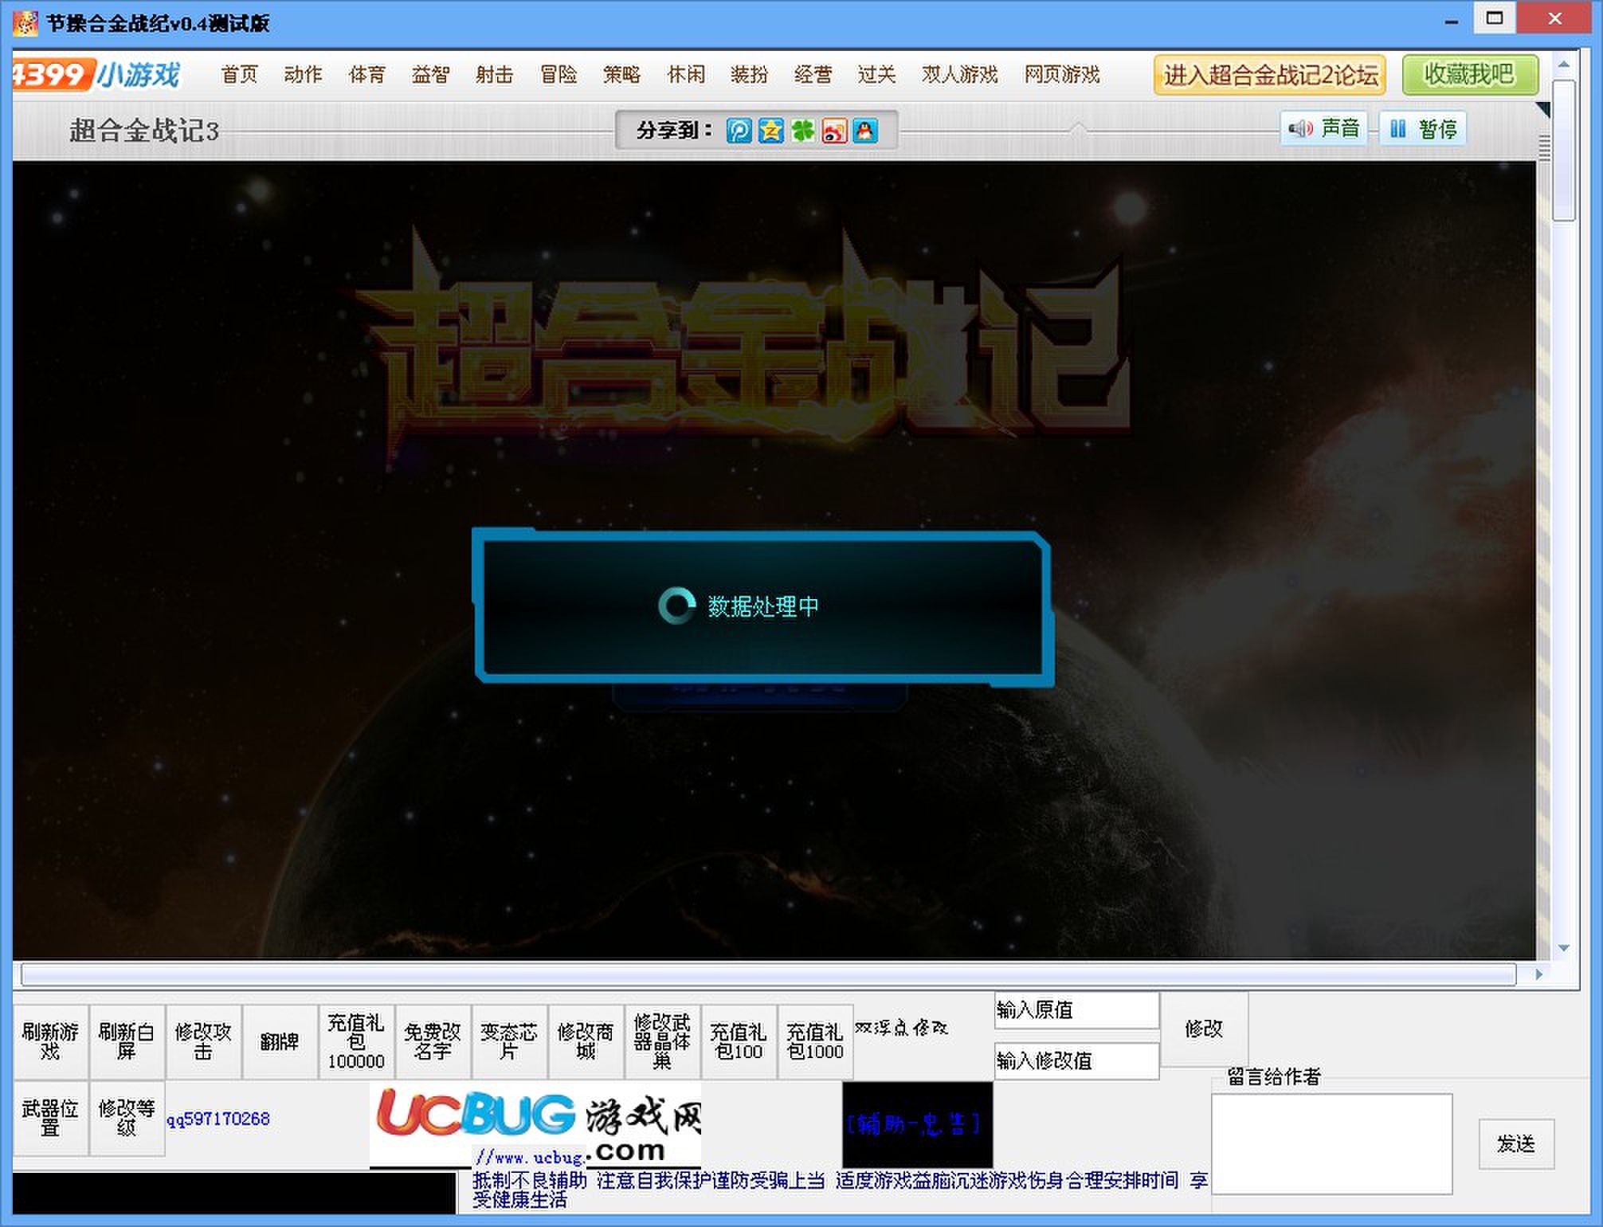This screenshot has width=1603, height=1227.
Task: Click the green clover share icon
Action: [x=802, y=130]
